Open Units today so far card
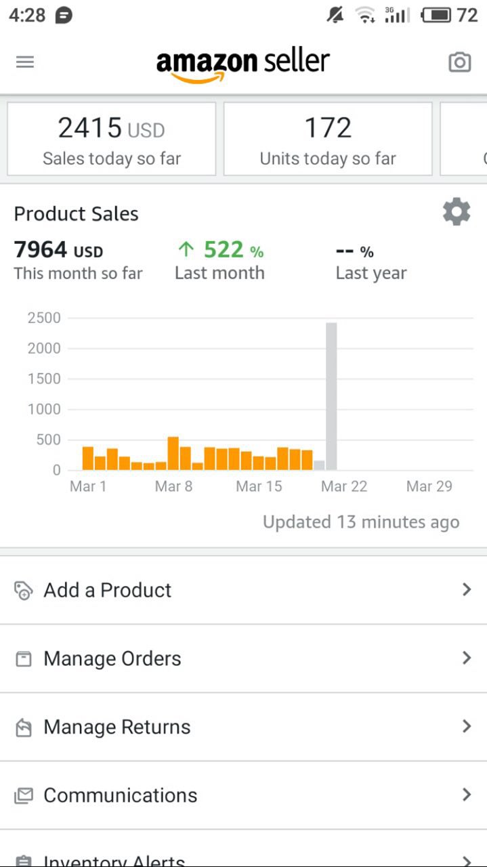Screen dimensions: 487x867 point(328,140)
